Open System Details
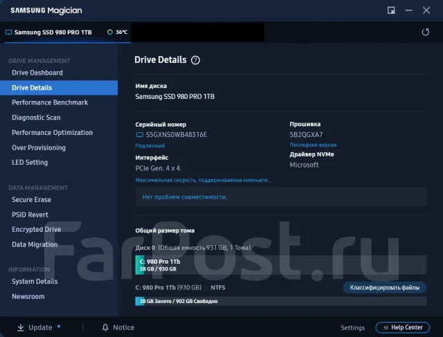The image size is (443, 337). (35, 282)
